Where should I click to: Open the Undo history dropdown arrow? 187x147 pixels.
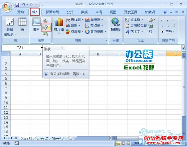(x=27, y=5)
